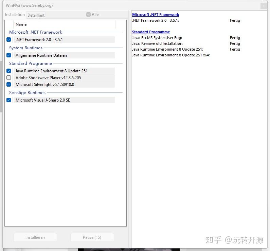Close the WinPKG window
Viewport: 270px width, 251px height.
(x=264, y=6)
